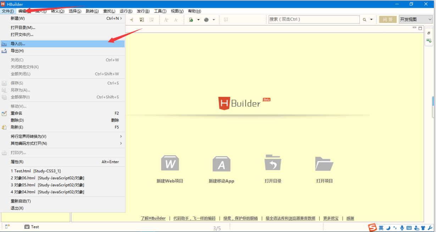
Task: Click the search input field
Action: point(314,19)
